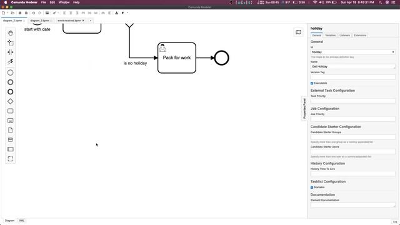Screen dimensions: 400x225
Task: Collapse the Properties Panel side handle
Action: point(304,108)
